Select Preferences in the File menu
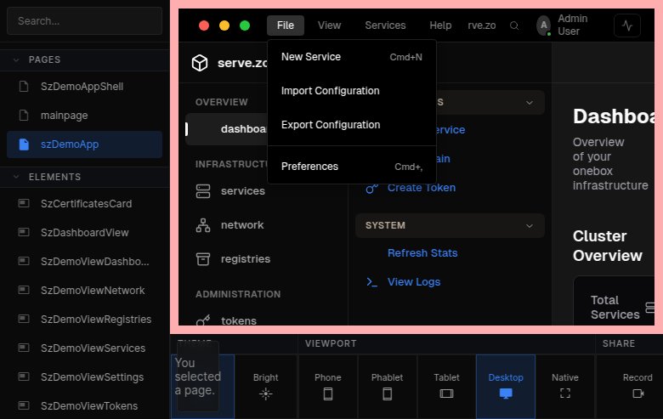Screen dimensions: 663x419 coord(309,167)
